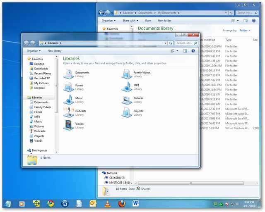
Task: Select Recorded TV in navigation pane
Action: [42, 78]
